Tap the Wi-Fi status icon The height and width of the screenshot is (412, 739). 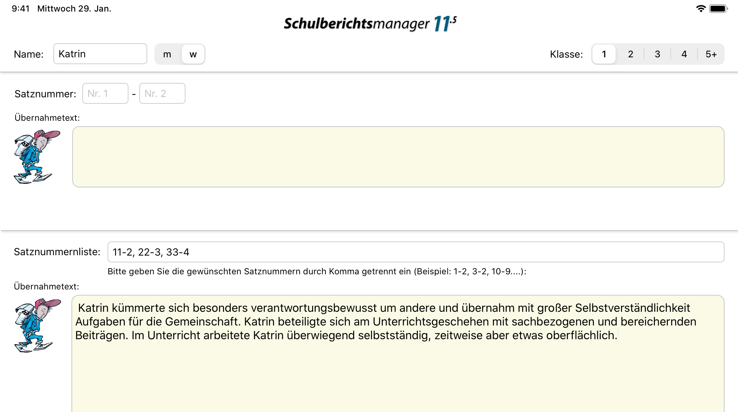(x=700, y=9)
